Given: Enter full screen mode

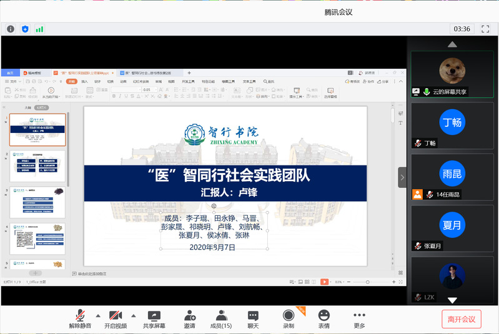Looking at the screenshot, I should point(485,29).
